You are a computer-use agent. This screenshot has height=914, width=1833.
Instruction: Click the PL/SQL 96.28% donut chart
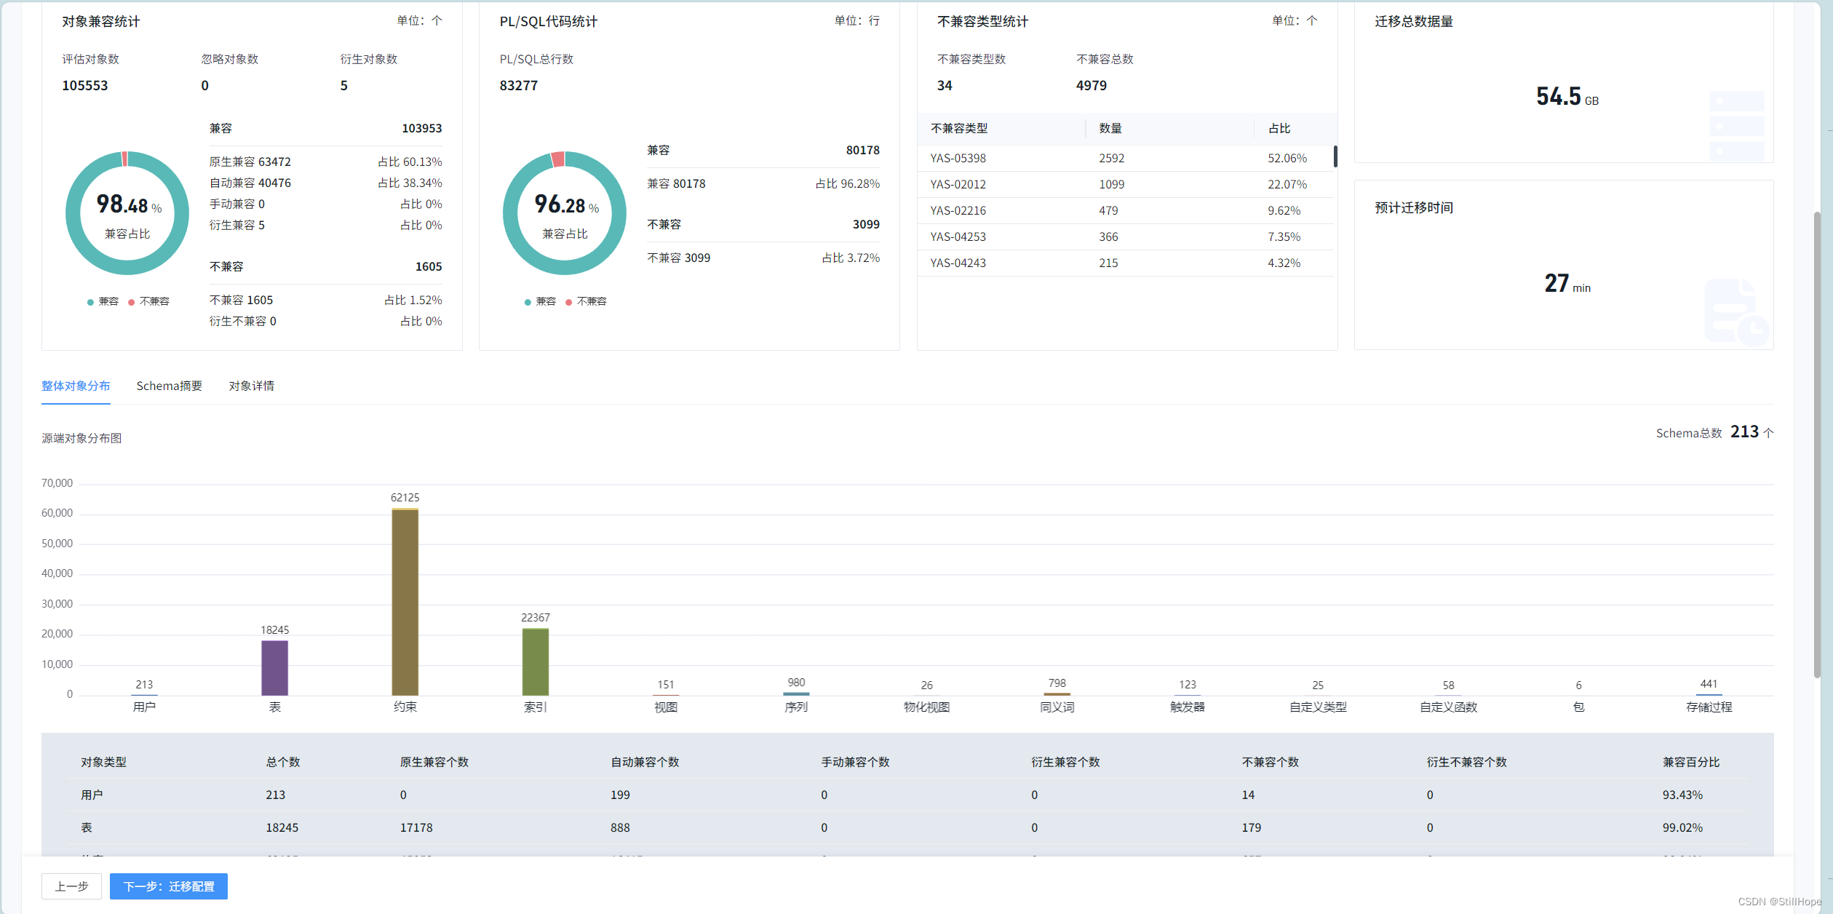pos(565,212)
